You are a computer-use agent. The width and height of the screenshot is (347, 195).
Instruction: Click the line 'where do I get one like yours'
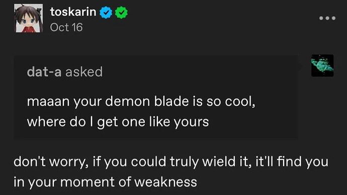[x=118, y=122]
